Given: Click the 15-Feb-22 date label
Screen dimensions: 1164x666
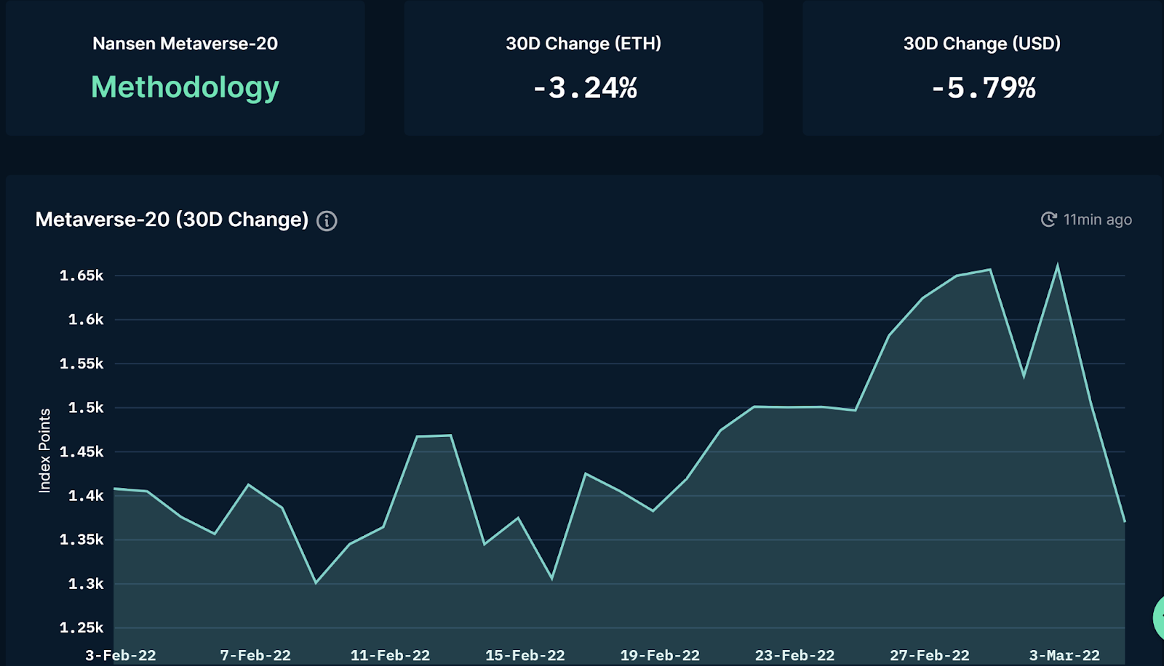Looking at the screenshot, I should tap(525, 655).
